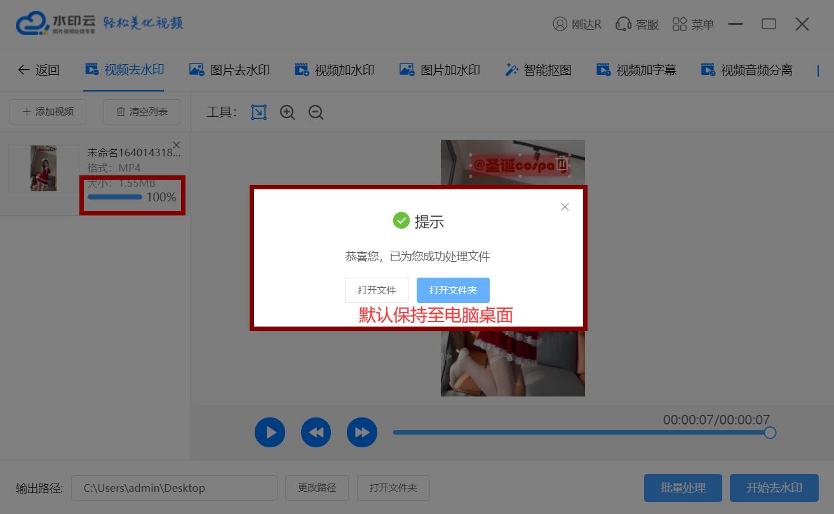
Task: Switch to the 视频加水印 tab
Action: click(x=334, y=70)
